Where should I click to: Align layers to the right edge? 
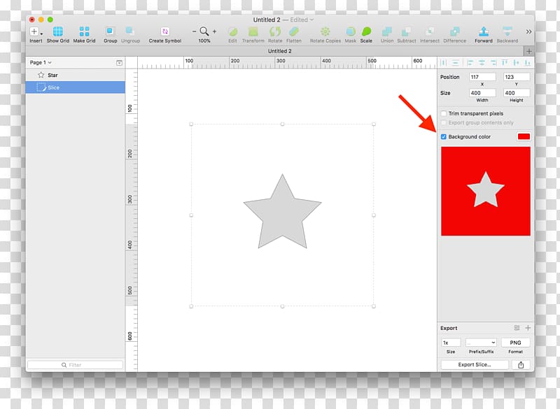click(x=493, y=63)
